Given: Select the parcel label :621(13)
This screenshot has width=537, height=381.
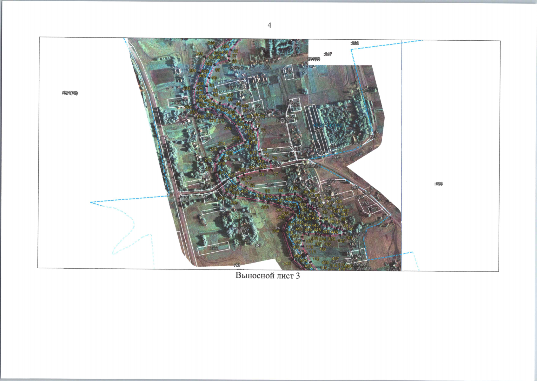Looking at the screenshot, I should pyautogui.click(x=70, y=93).
